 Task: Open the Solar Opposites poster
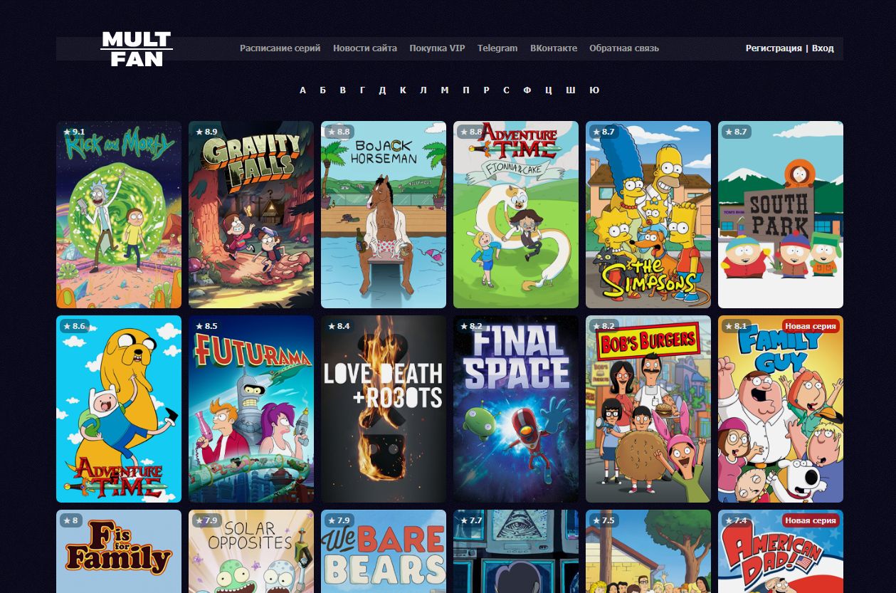[251, 552]
